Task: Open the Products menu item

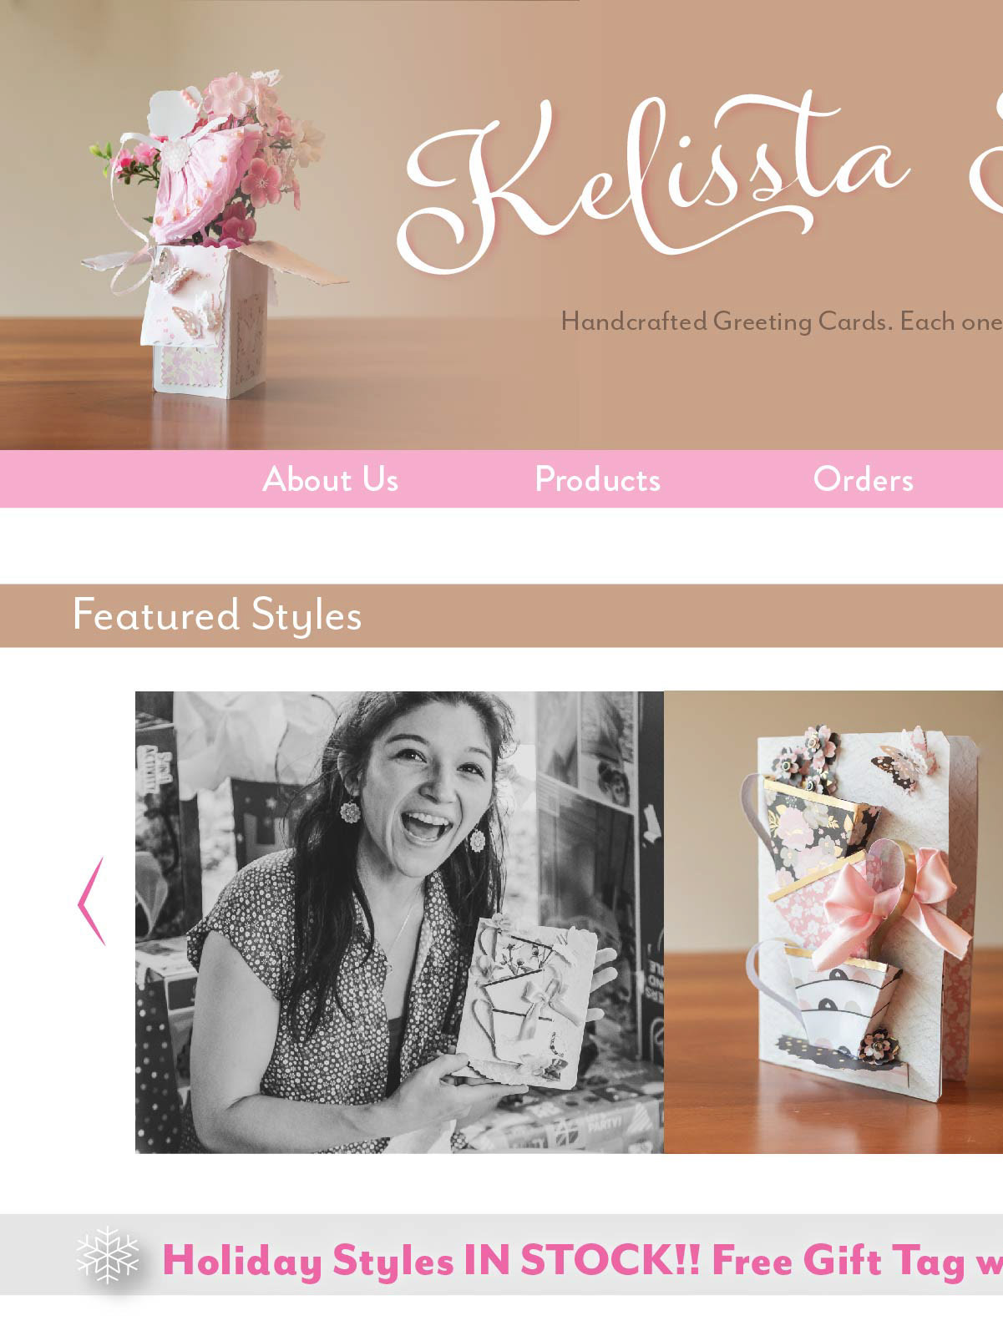Action: pos(598,479)
